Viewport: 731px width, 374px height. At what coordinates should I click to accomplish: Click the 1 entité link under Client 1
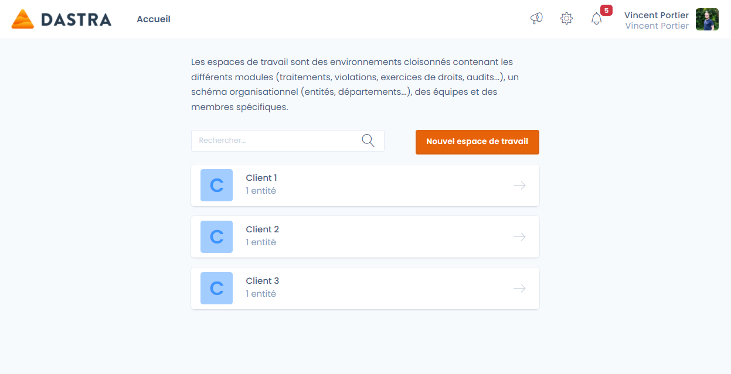(261, 190)
